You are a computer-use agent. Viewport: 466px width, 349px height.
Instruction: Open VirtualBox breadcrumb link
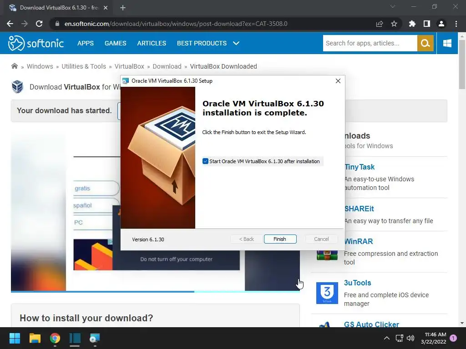[x=129, y=66]
